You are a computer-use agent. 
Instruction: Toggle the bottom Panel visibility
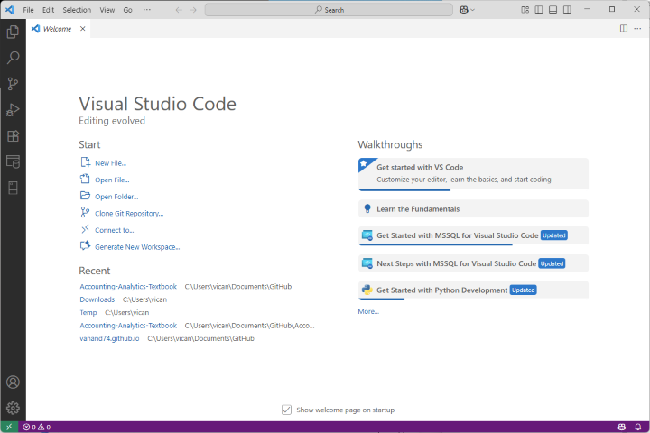[x=553, y=10]
